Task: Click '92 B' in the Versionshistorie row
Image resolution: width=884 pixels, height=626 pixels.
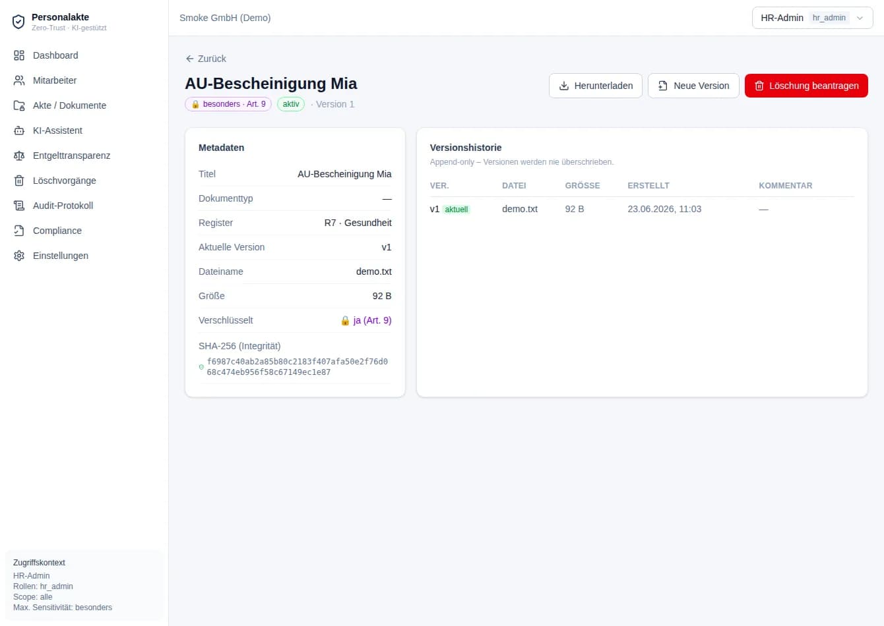Action: pyautogui.click(x=575, y=209)
